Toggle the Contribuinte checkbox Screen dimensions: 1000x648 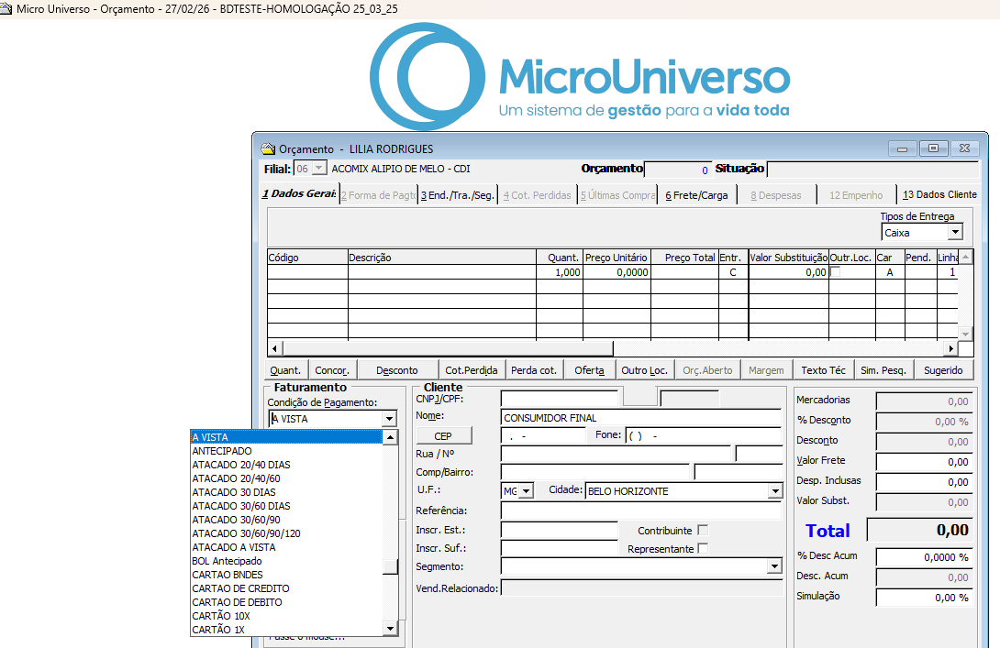703,531
